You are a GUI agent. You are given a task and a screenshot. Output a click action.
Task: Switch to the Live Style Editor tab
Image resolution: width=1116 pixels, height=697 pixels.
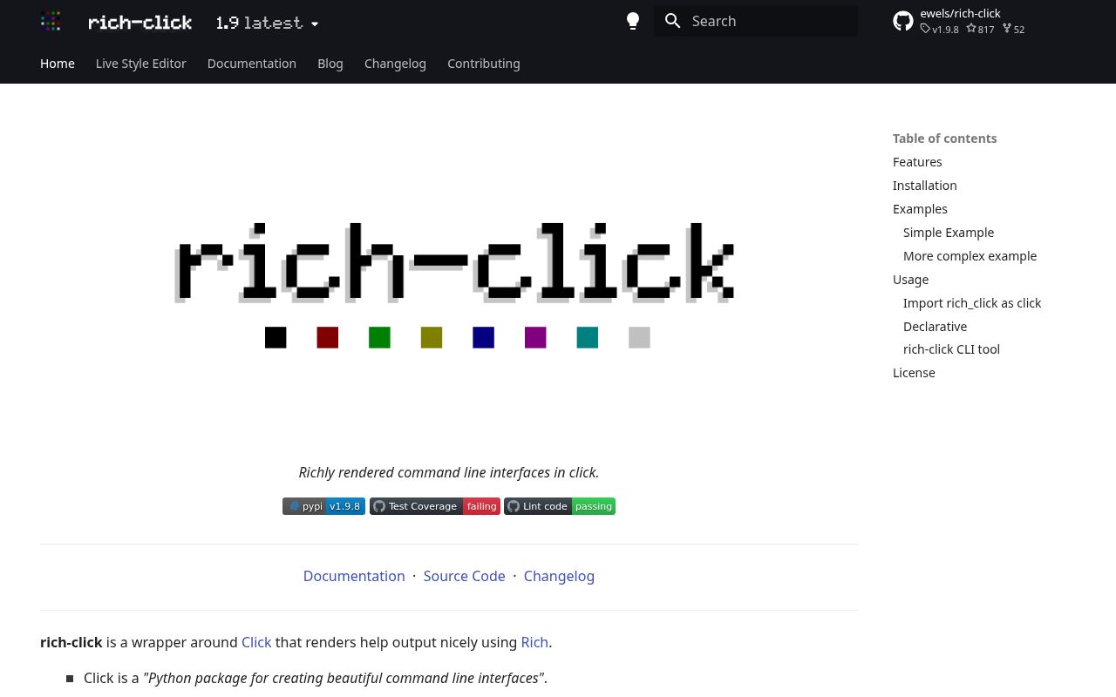pos(141,64)
